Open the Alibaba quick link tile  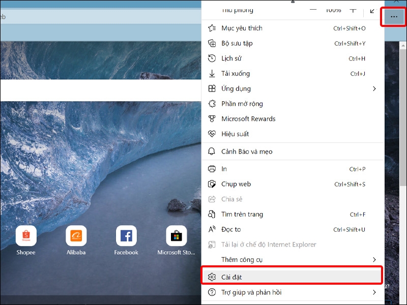pyautogui.click(x=76, y=235)
